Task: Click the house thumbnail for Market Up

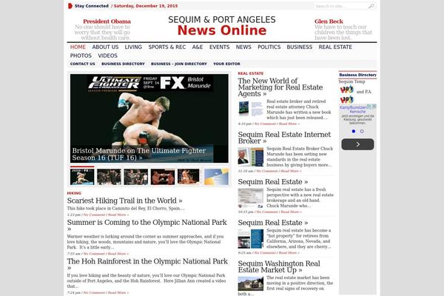Action: coord(251,283)
